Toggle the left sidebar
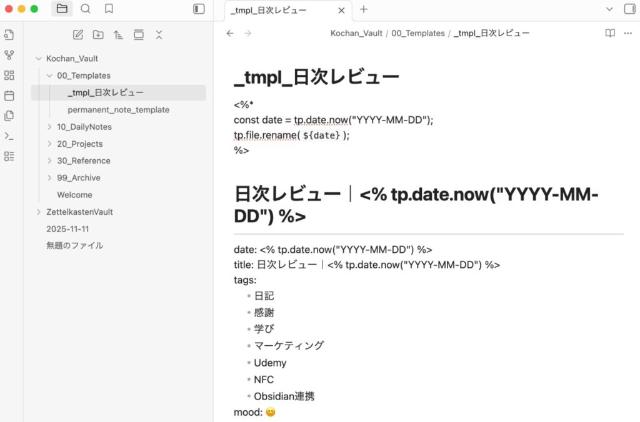Screen dimensions: 640x422 [x=199, y=9]
